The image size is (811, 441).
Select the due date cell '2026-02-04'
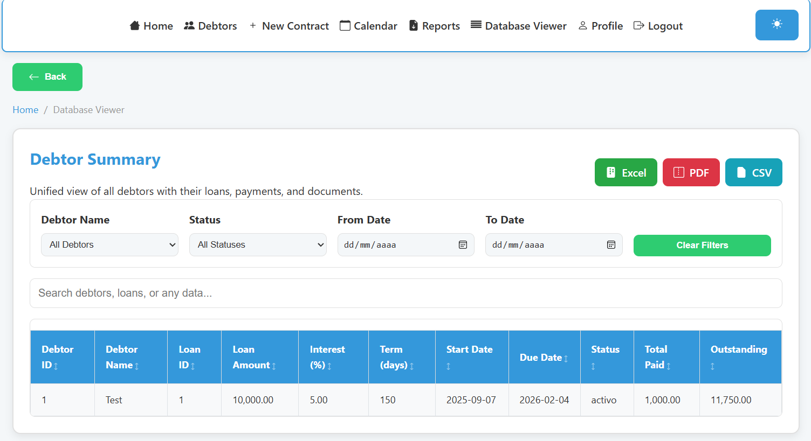point(544,400)
